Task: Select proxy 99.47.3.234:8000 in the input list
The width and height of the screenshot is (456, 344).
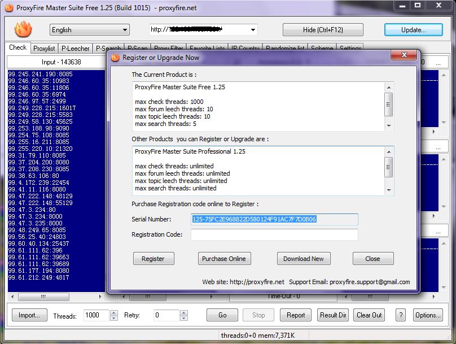Action: coord(35,216)
